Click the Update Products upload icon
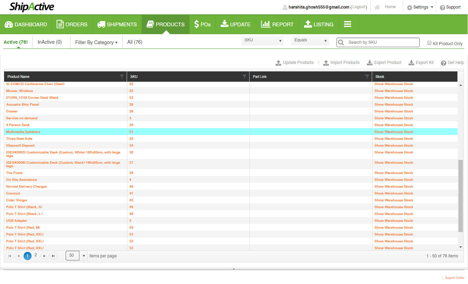This screenshot has height=284, width=468. (278, 63)
